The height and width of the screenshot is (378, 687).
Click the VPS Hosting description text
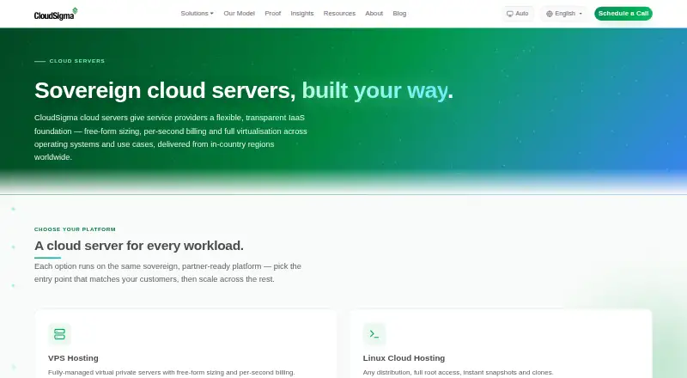coord(171,372)
